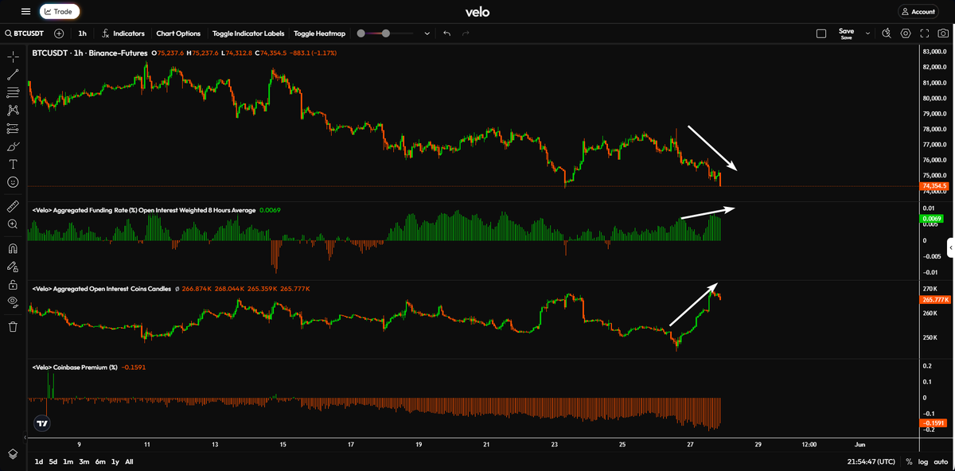Open the forecasting and measurement tools
Viewport: 955px width, 471px height.
[13, 128]
